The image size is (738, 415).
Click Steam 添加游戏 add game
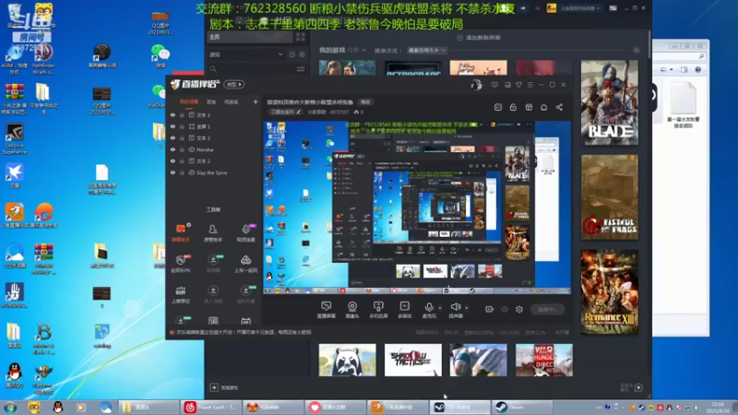[224, 387]
